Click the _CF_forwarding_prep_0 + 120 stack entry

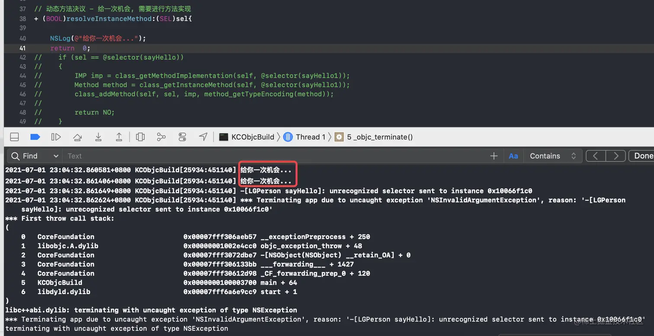(315, 273)
